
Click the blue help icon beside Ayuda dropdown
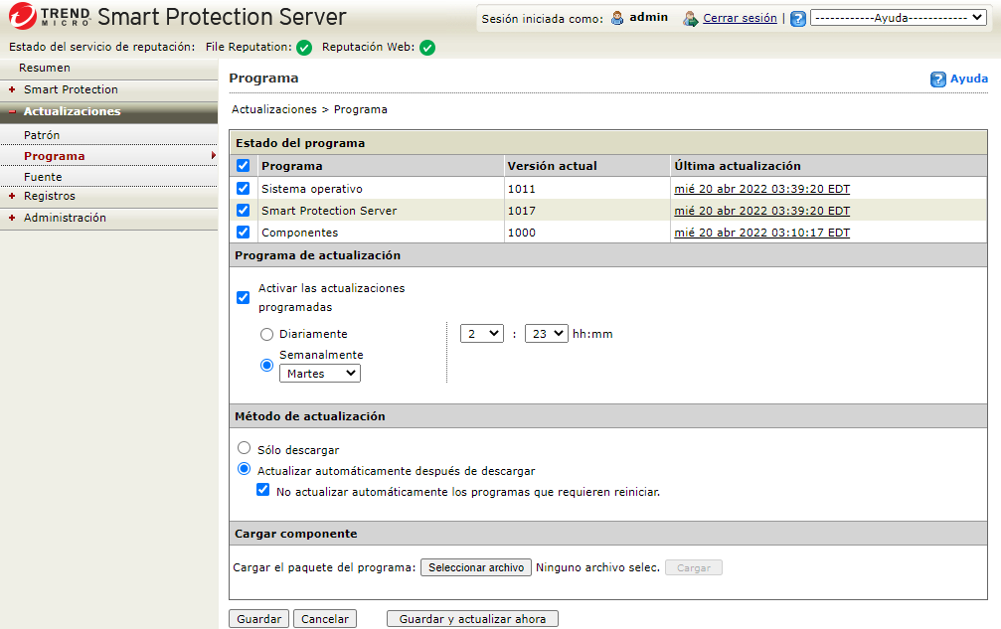point(797,19)
